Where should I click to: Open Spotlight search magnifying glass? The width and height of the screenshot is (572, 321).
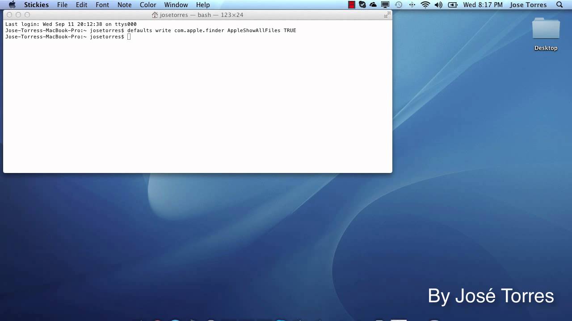[x=559, y=5]
